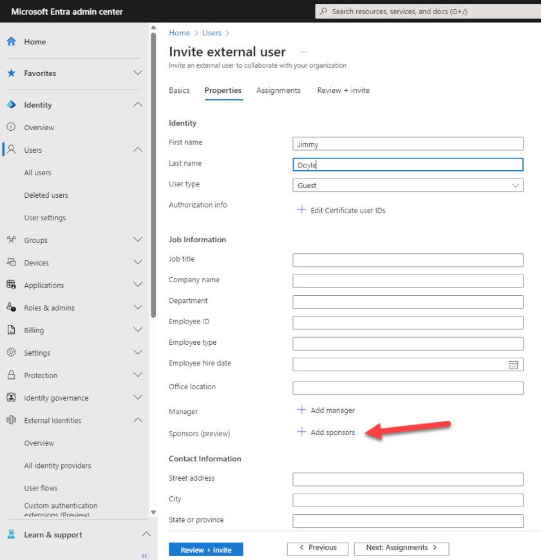This screenshot has height=560, width=541.
Task: Open All identity providers menu item
Action: (x=57, y=465)
